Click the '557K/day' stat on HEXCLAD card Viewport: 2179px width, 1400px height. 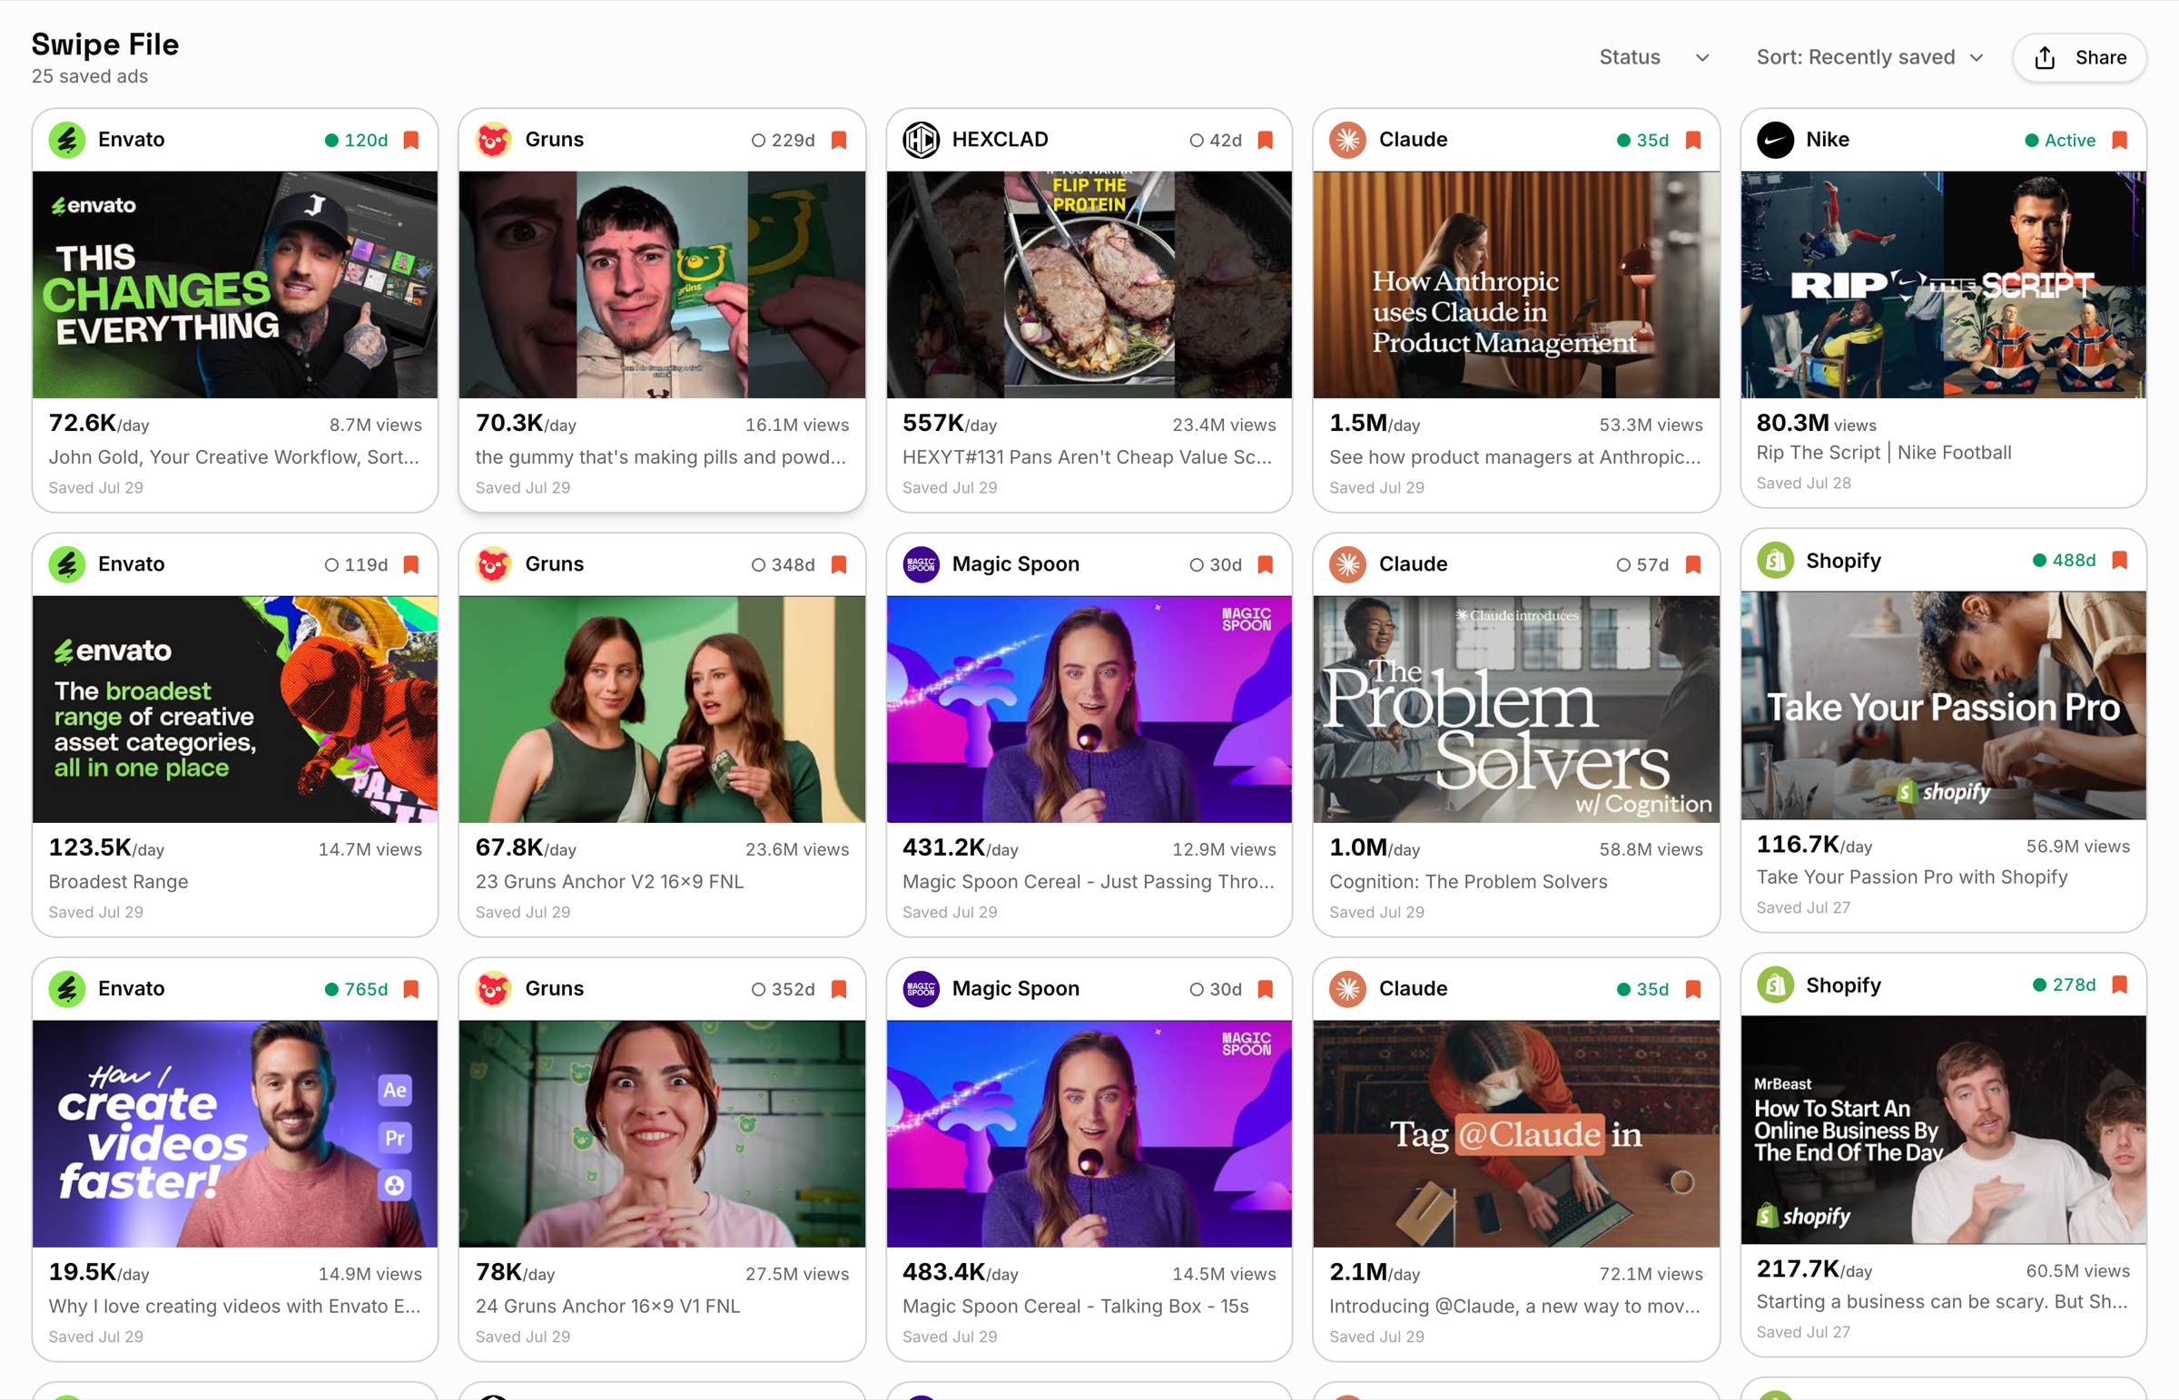click(x=949, y=424)
